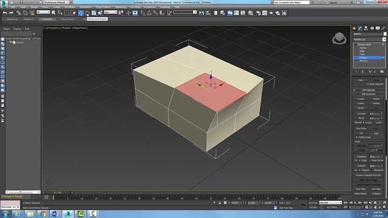Click the Pin Stack icon below modifier stack
This screenshot has height=218, width=388.
tap(356, 71)
